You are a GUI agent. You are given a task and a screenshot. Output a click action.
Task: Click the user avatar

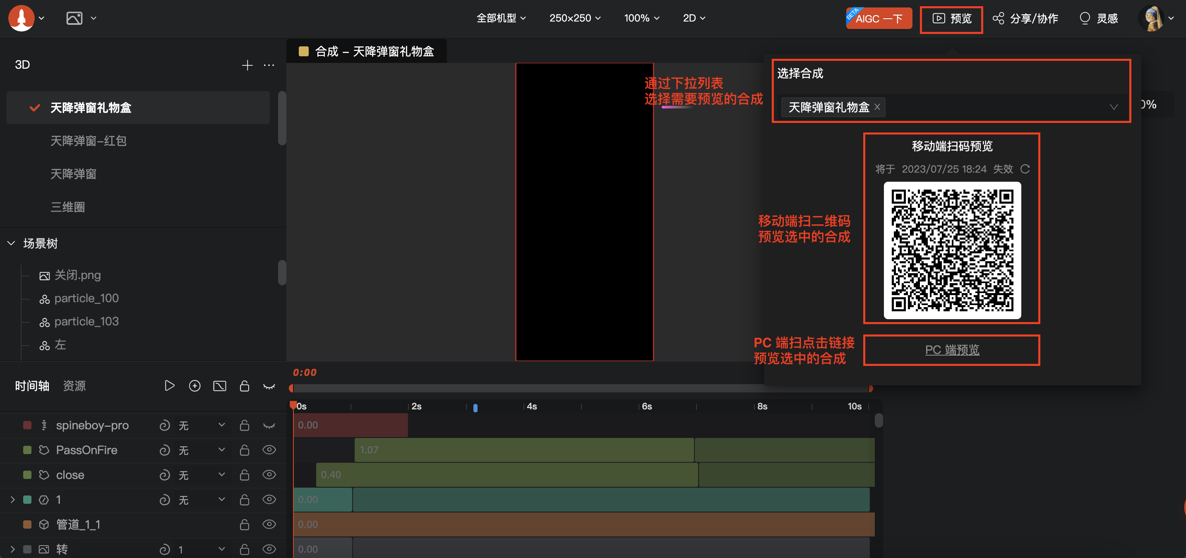(x=1151, y=18)
